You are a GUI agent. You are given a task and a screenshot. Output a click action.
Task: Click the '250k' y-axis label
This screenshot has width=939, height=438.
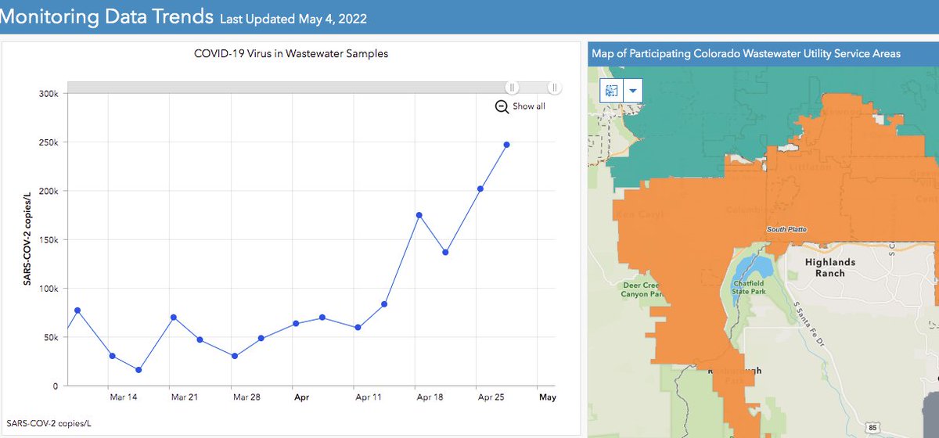coord(49,142)
